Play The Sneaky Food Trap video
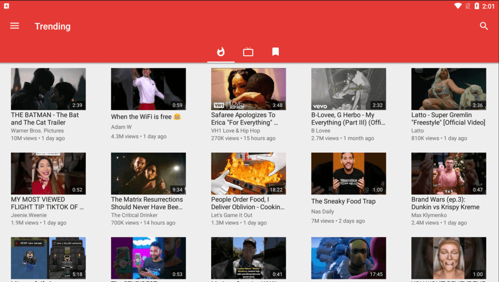 click(348, 174)
